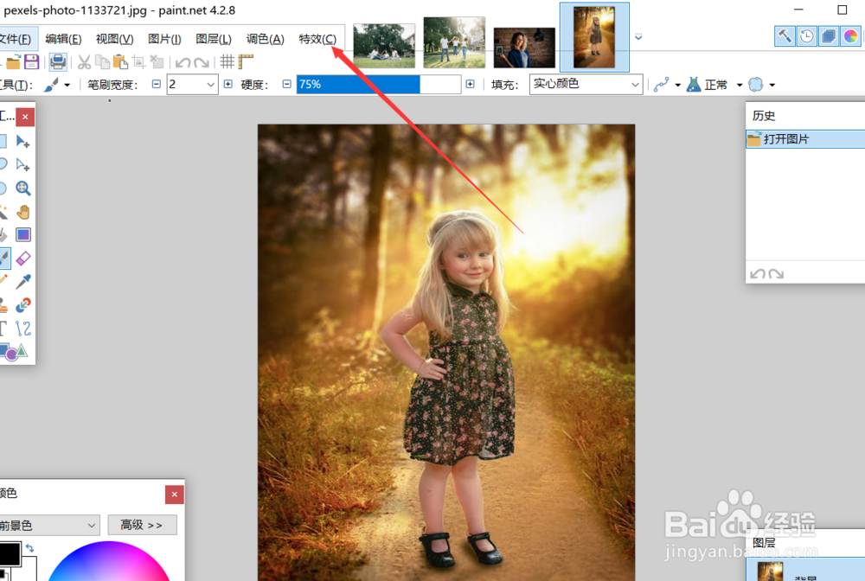Open the 调色(A) menu
The image size is (865, 581).
point(265,39)
